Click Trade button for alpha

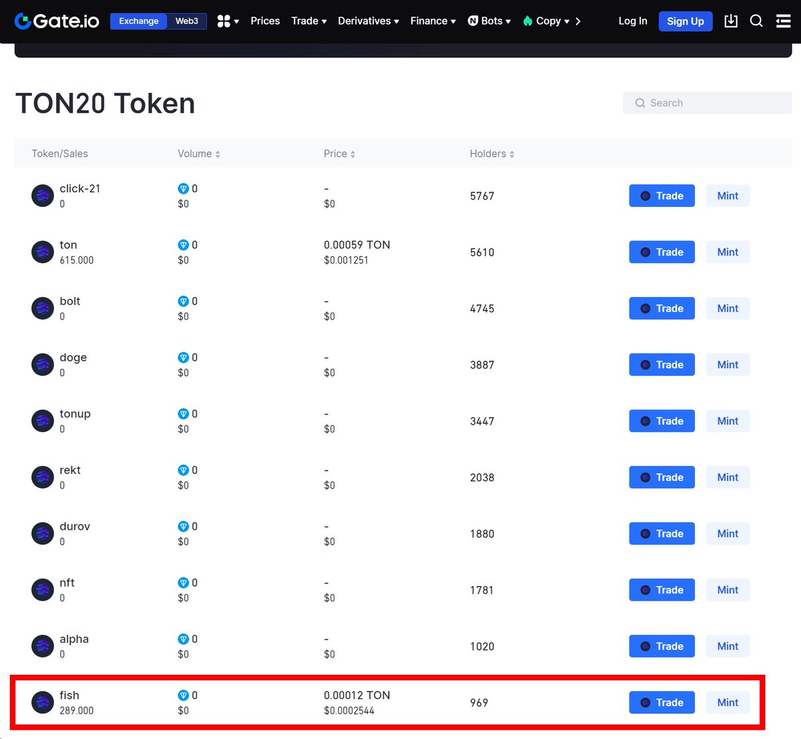point(662,646)
